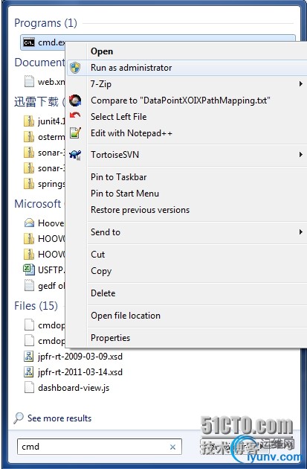Click the See more results link
This screenshot has width=307, height=469.
pos(59,418)
